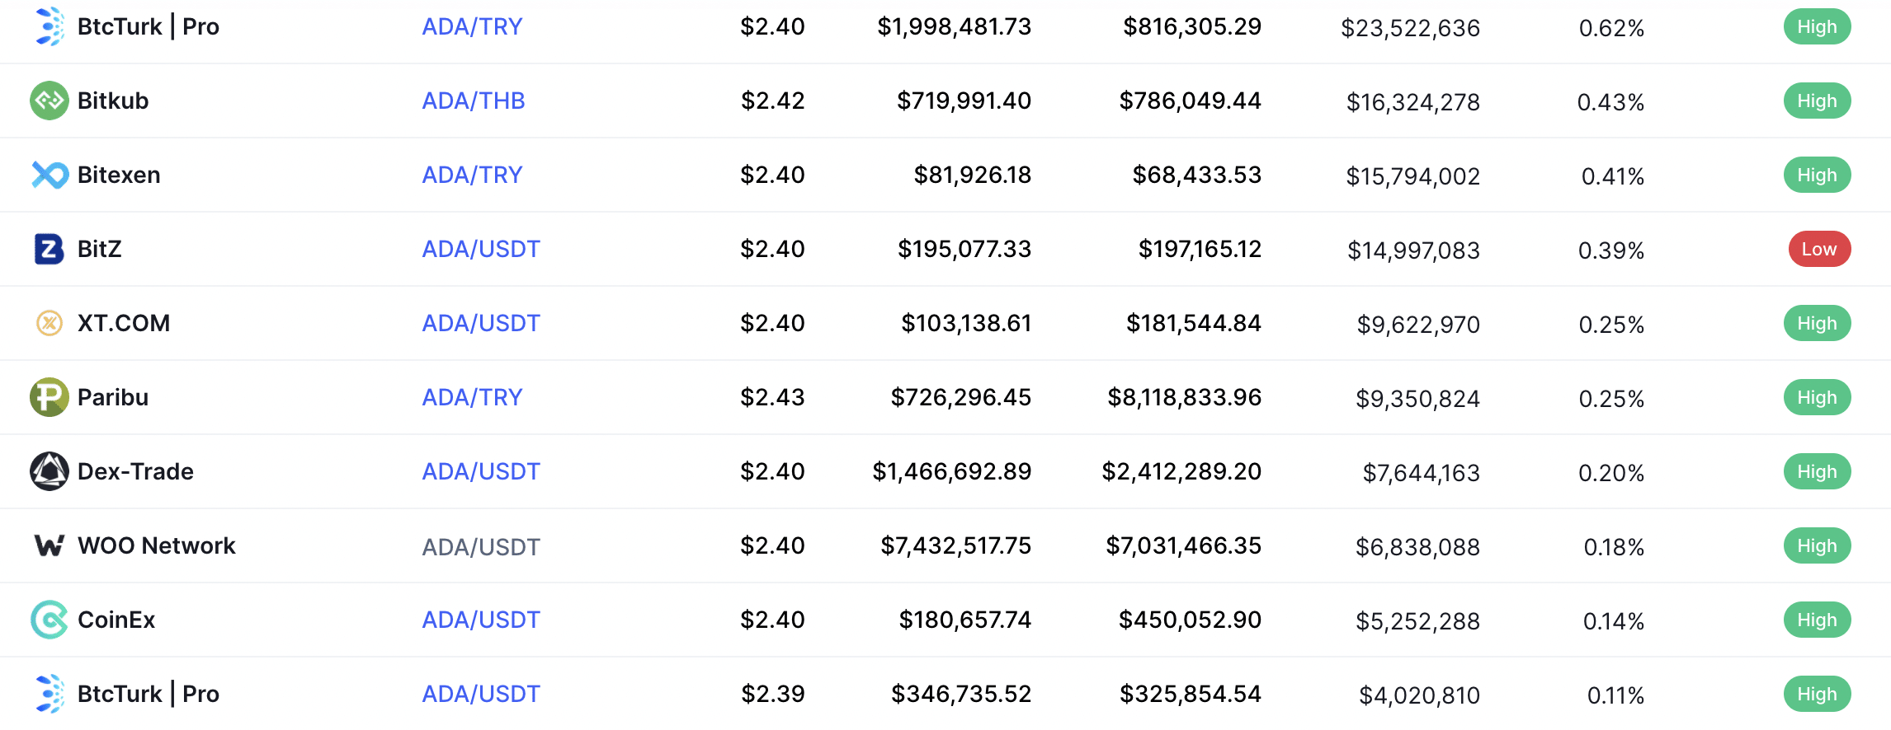The width and height of the screenshot is (1891, 730).
Task: Click the Bitkub exchange logo
Action: click(x=50, y=101)
